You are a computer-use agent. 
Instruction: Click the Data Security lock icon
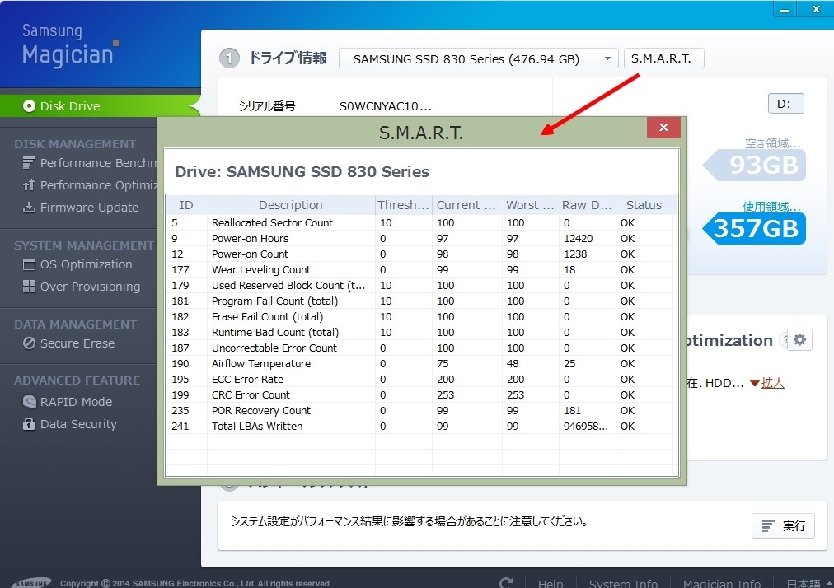tap(29, 424)
